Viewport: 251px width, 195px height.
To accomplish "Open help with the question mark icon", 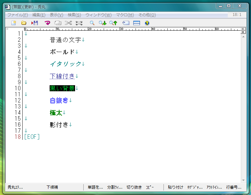I will click(147, 23).
